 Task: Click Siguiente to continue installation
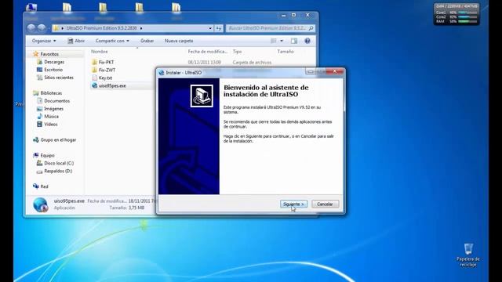[293, 204]
